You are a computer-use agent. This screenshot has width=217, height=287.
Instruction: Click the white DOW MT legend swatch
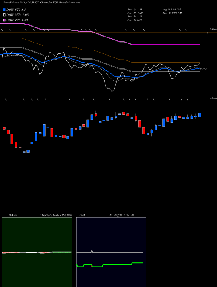click(4, 15)
